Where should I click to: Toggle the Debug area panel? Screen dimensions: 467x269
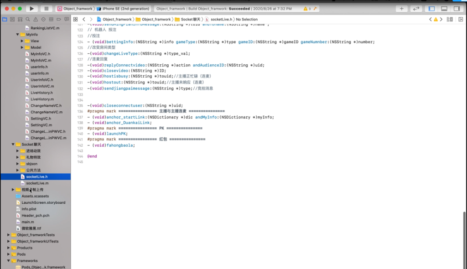[x=444, y=9]
